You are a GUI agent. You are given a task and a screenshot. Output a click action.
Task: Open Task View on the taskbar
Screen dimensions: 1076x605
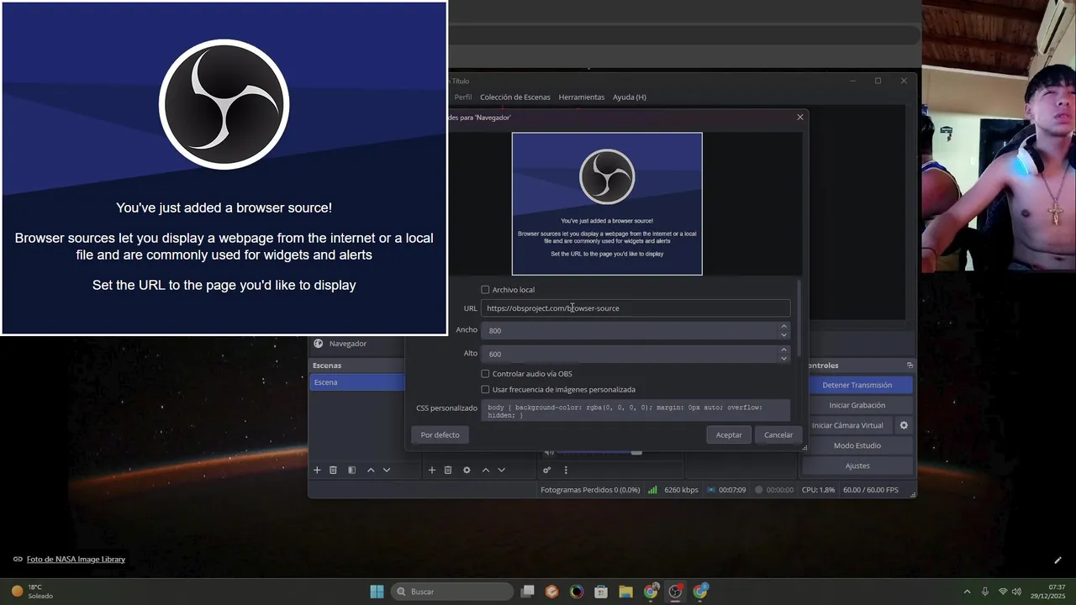tap(528, 592)
